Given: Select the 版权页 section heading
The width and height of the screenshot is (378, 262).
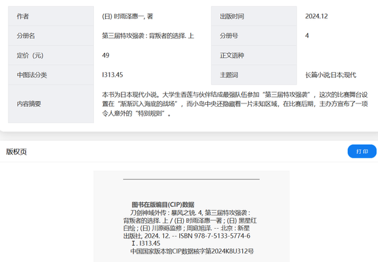Looking at the screenshot, I should tap(16, 151).
